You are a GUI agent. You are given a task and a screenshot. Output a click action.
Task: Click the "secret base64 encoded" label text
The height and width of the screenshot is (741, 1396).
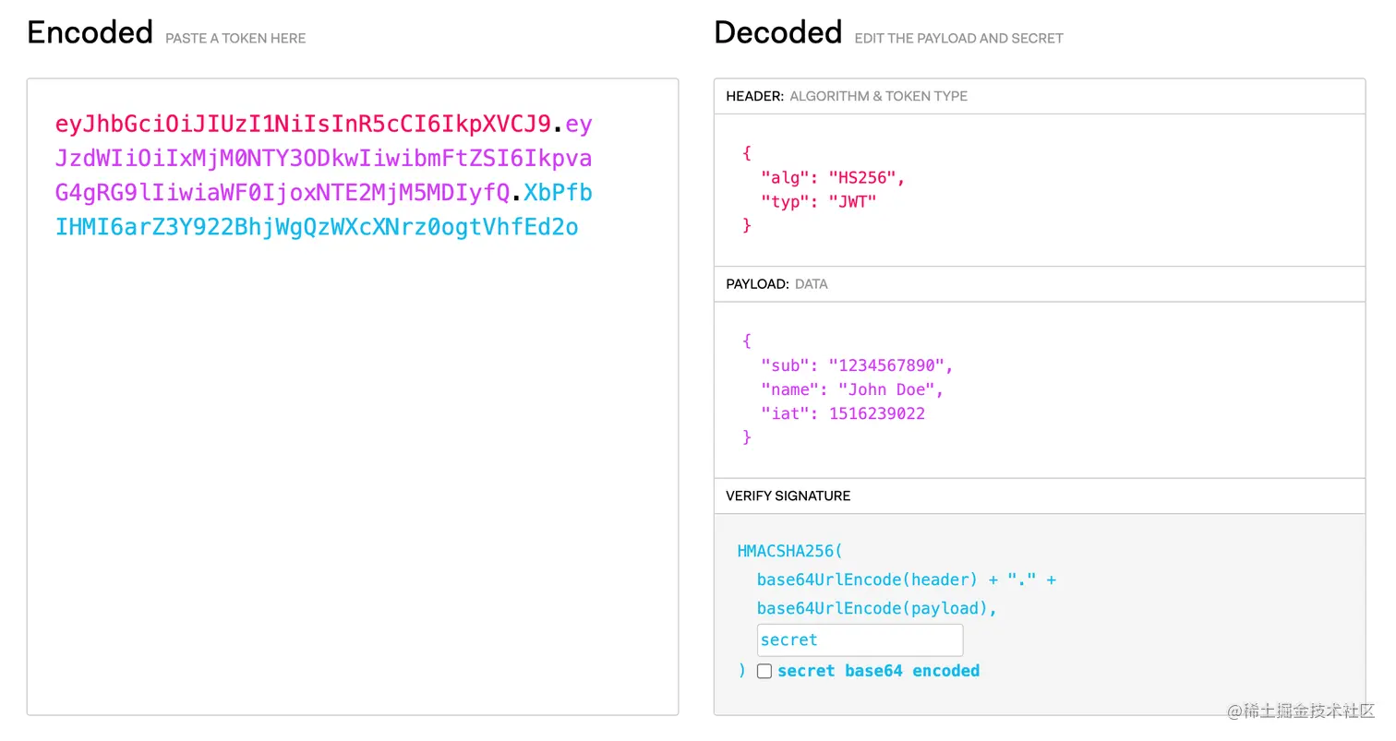click(x=878, y=671)
